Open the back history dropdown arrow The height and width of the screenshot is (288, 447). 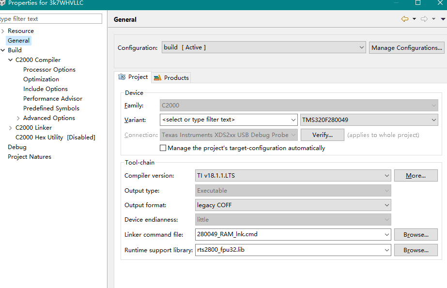[x=414, y=19]
